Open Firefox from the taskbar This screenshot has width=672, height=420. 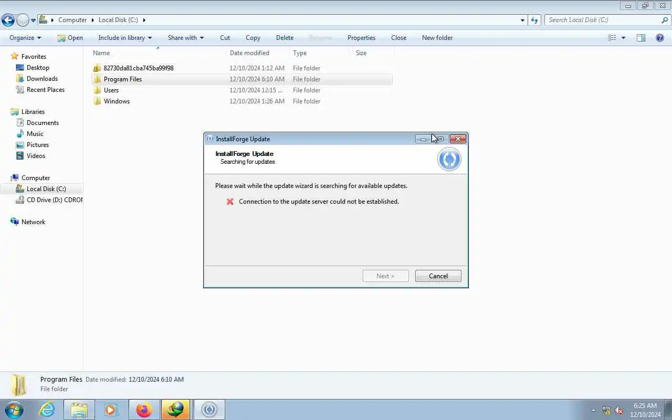(144, 409)
